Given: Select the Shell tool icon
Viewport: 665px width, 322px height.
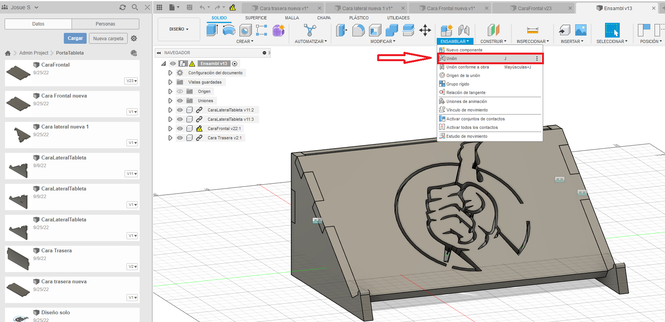Looking at the screenshot, I should tap(375, 30).
